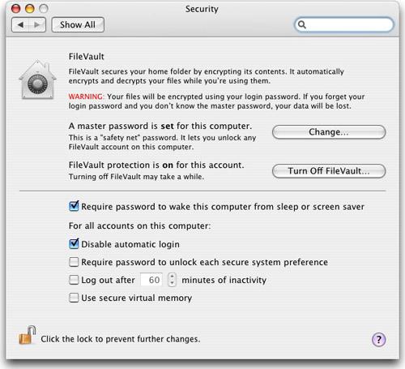
Task: Uncheck Disable automatic login
Action: click(74, 244)
